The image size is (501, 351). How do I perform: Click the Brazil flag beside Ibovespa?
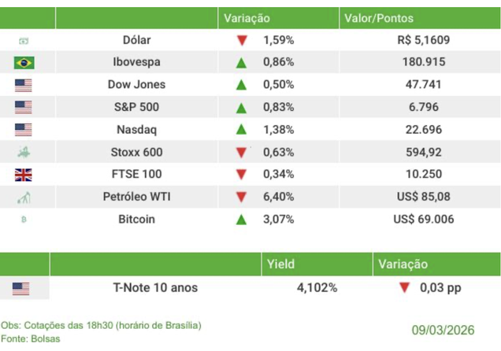(x=24, y=62)
